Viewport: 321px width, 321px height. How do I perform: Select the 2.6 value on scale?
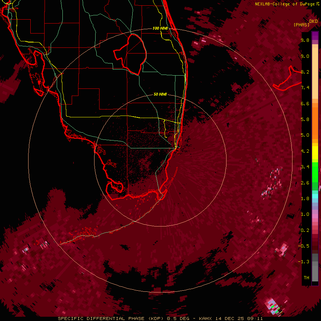(305, 183)
